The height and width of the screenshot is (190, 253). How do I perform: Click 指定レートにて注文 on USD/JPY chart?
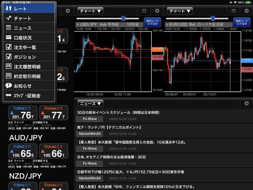coord(153,22)
